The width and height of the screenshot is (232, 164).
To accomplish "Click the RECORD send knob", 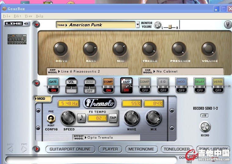I will click(x=205, y=127).
